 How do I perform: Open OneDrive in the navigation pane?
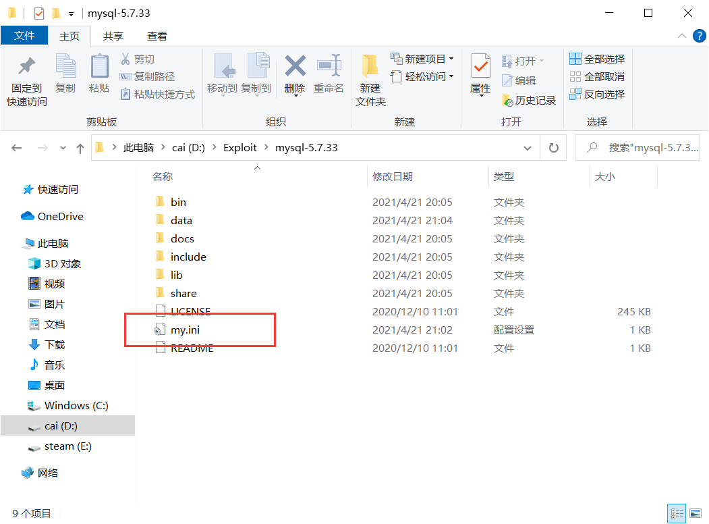52,216
